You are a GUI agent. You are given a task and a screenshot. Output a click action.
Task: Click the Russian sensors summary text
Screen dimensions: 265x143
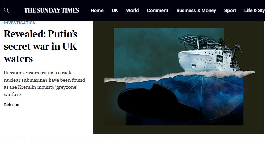tap(44, 84)
